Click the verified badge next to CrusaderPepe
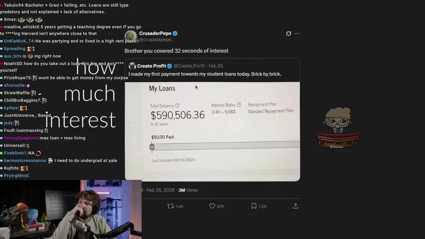The image size is (425, 239). pos(175,33)
